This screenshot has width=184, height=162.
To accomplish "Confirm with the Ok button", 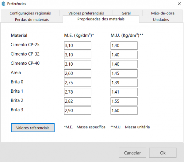I will [163, 153].
